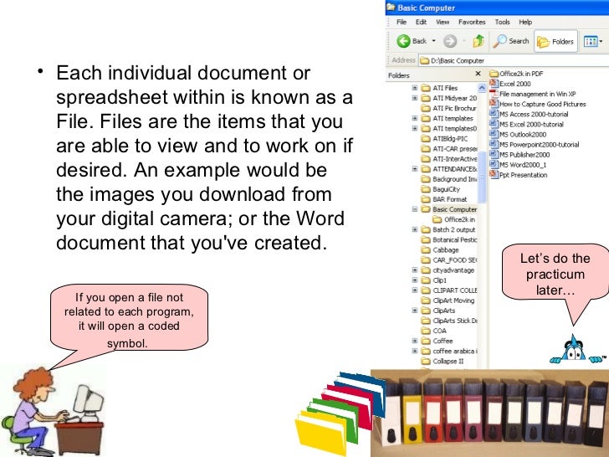Select Collapse II folder in tree
The width and height of the screenshot is (609, 457).
pos(443,361)
